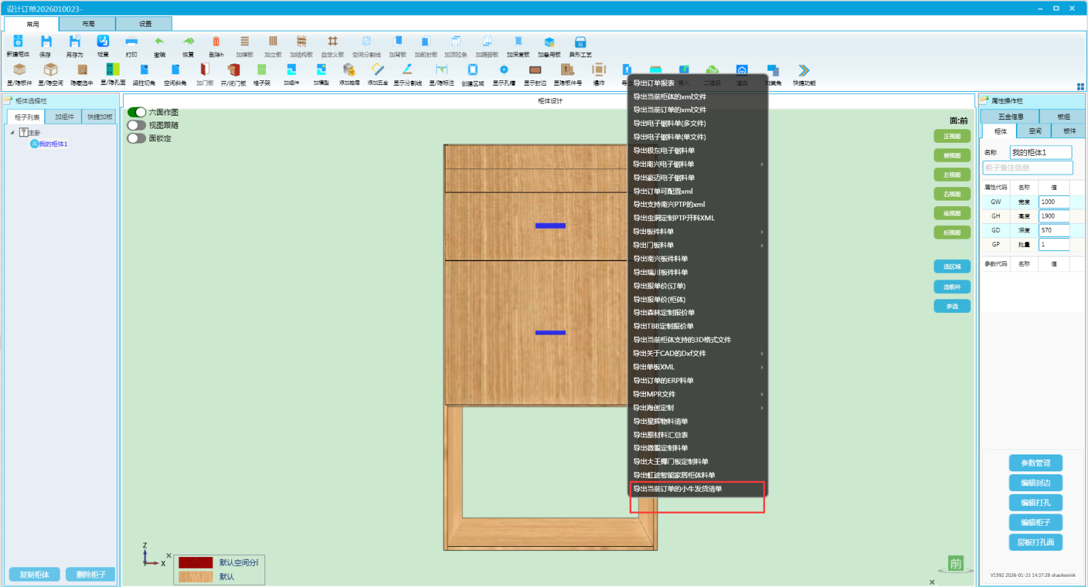Switch to the 布局 ribbon tab
Viewport: 1088px width, 587px height.
click(88, 24)
